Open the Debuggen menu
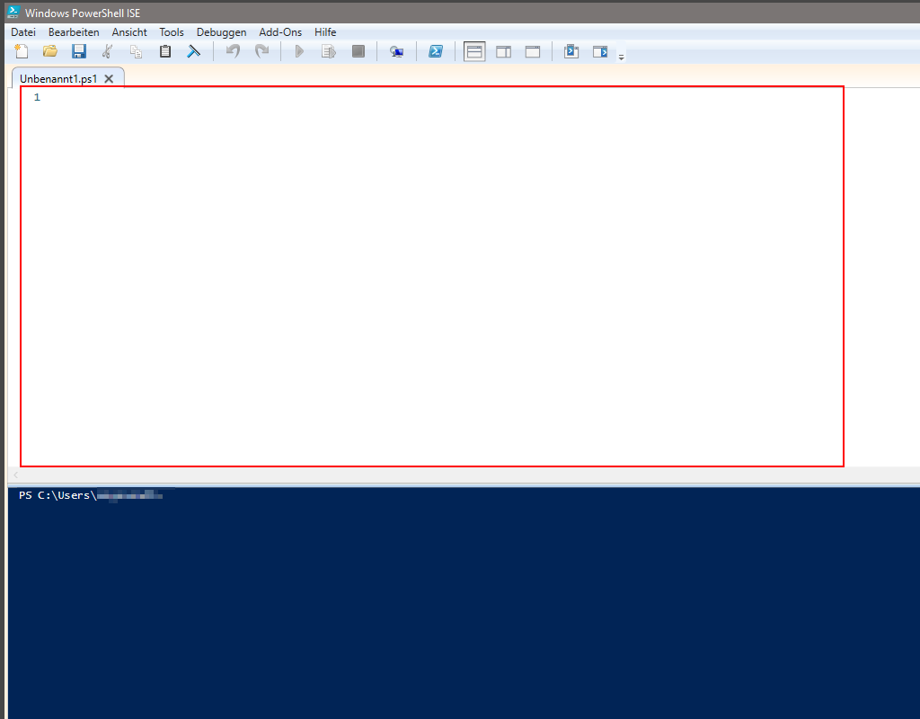 click(221, 31)
